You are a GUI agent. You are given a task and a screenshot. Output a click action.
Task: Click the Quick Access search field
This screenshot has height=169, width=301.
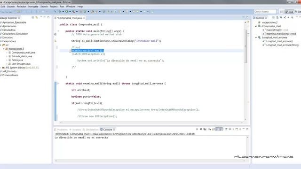pos(265,12)
